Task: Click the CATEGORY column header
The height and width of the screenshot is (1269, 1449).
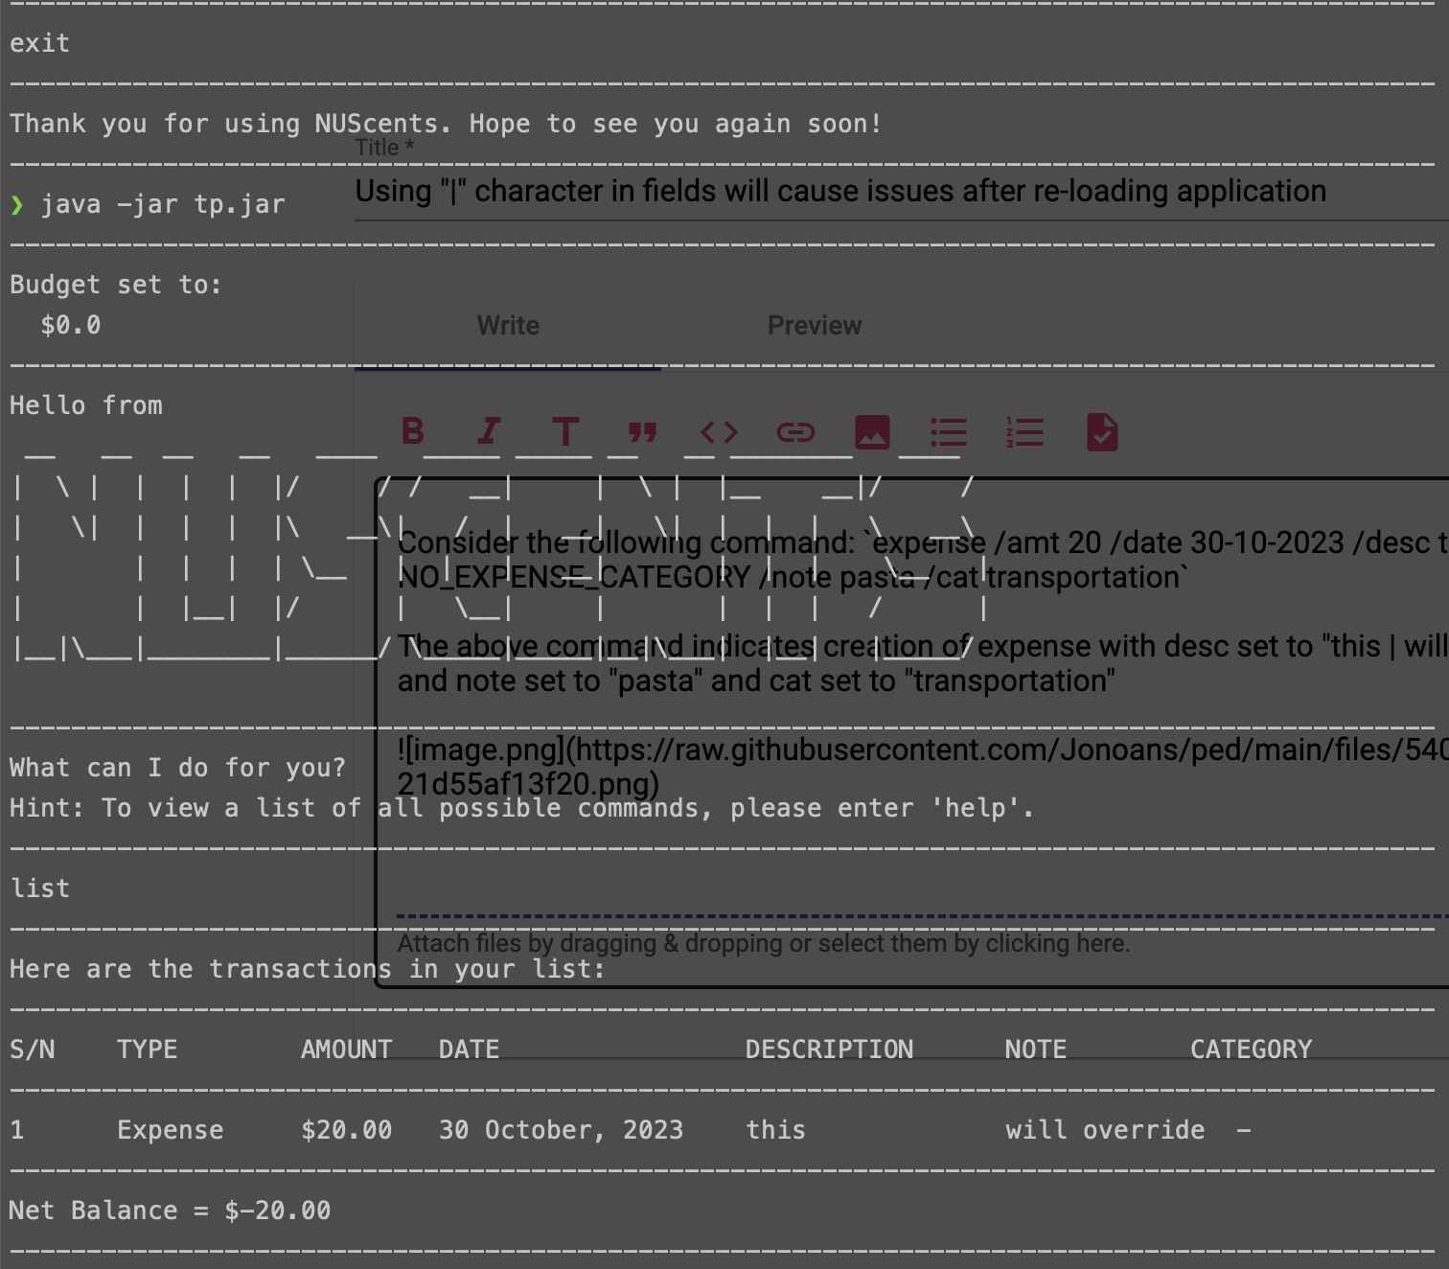Action: pos(1251,1050)
